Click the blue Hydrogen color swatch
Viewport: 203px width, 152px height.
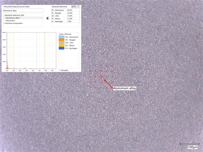pyautogui.click(x=61, y=48)
